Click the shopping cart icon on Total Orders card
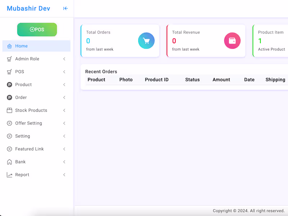 click(147, 41)
